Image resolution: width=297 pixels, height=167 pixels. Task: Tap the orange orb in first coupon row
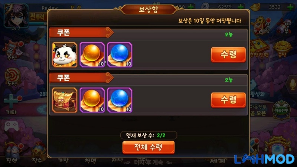(92, 55)
